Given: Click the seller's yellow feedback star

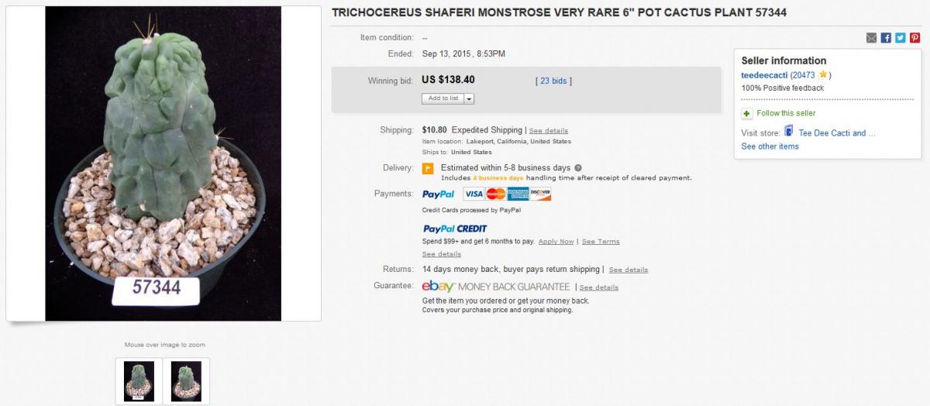Looking at the screenshot, I should click(x=822, y=75).
